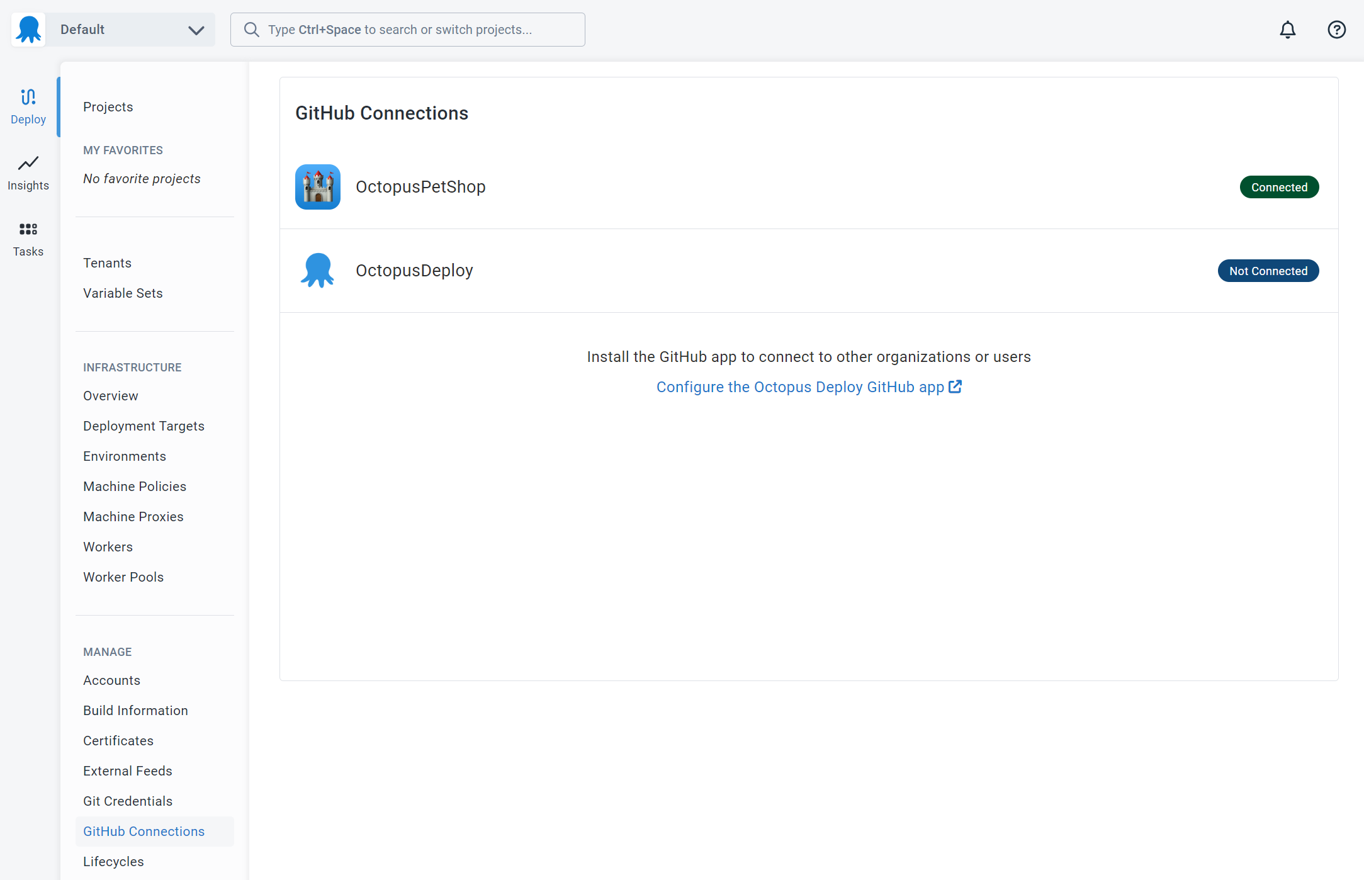
Task: Open the Environments page
Action: pyautogui.click(x=125, y=456)
